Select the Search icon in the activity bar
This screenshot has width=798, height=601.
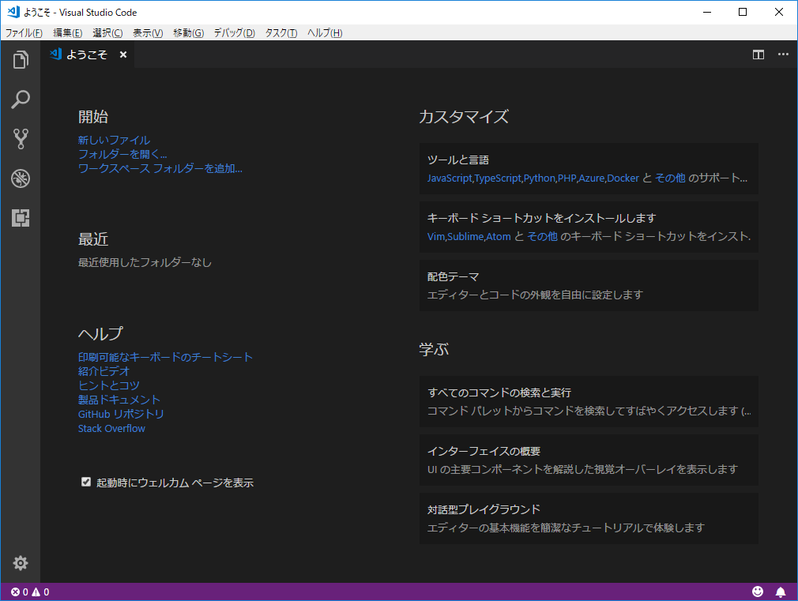pos(21,100)
